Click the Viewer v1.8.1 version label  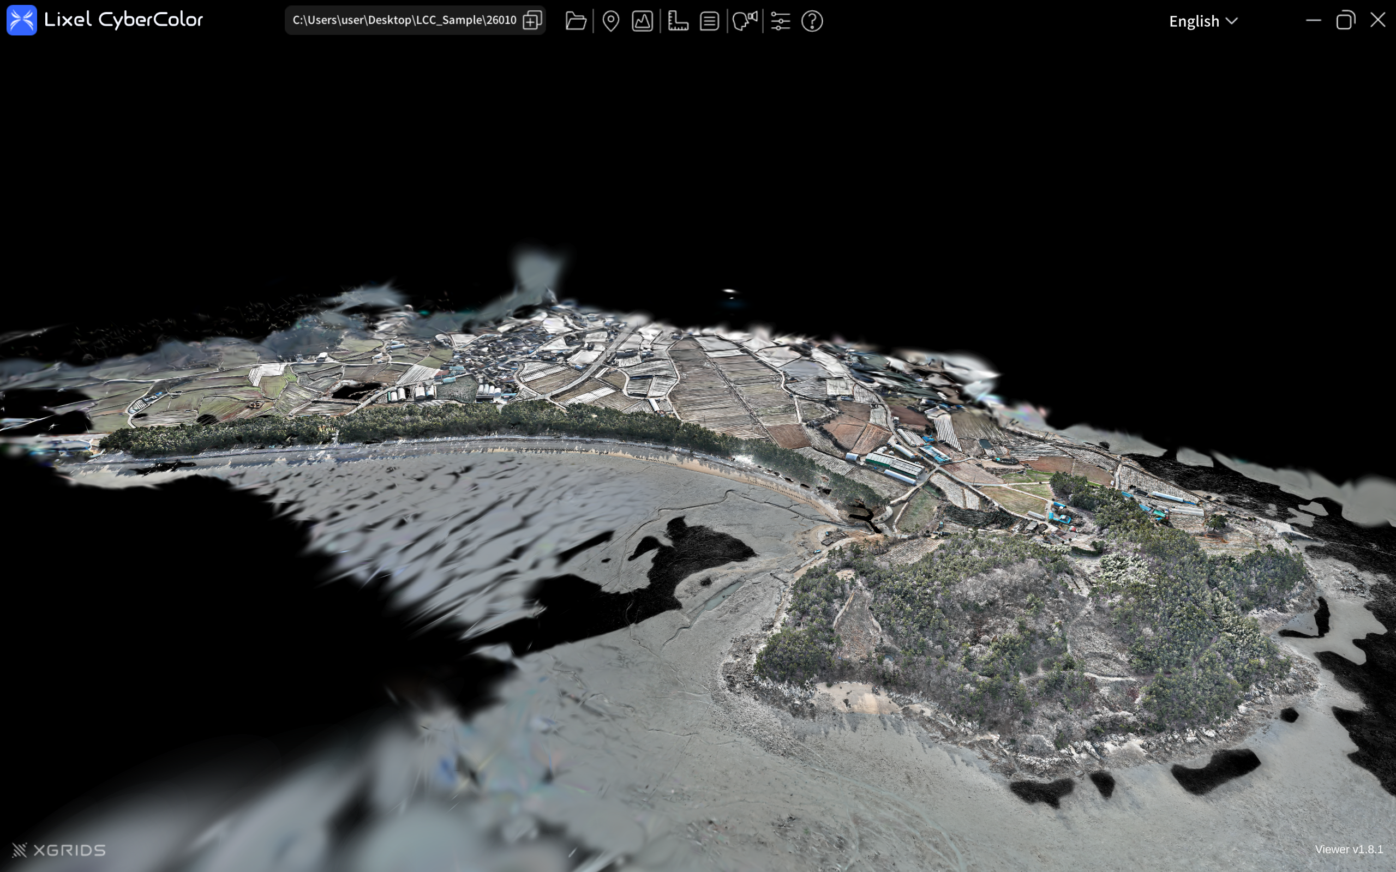tap(1348, 850)
